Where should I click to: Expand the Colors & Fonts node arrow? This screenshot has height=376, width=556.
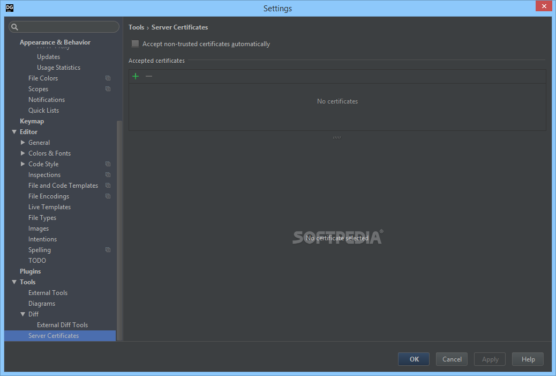[x=22, y=153]
